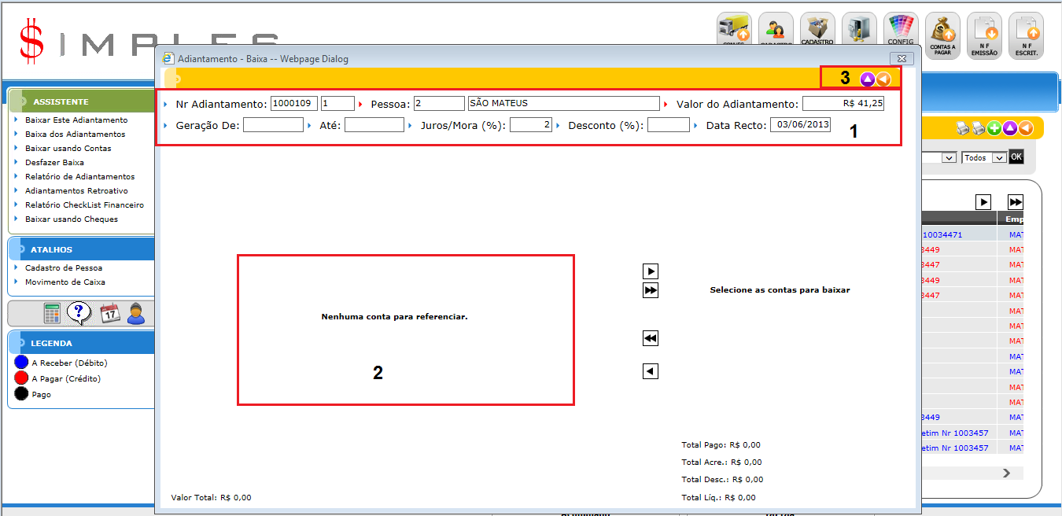Move selected account right with single arrow
Viewport: 1062px width, 516px height.
[651, 271]
